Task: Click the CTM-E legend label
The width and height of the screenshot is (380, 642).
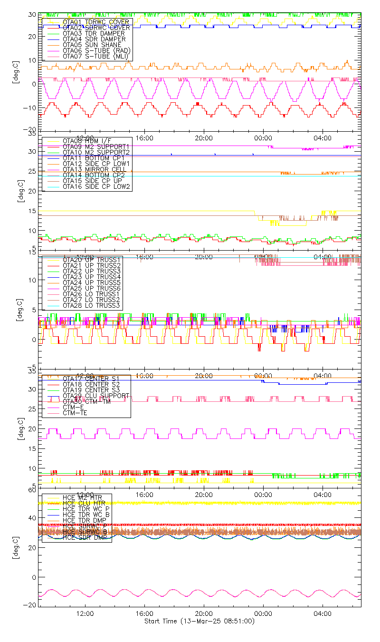Action: pyautogui.click(x=73, y=407)
